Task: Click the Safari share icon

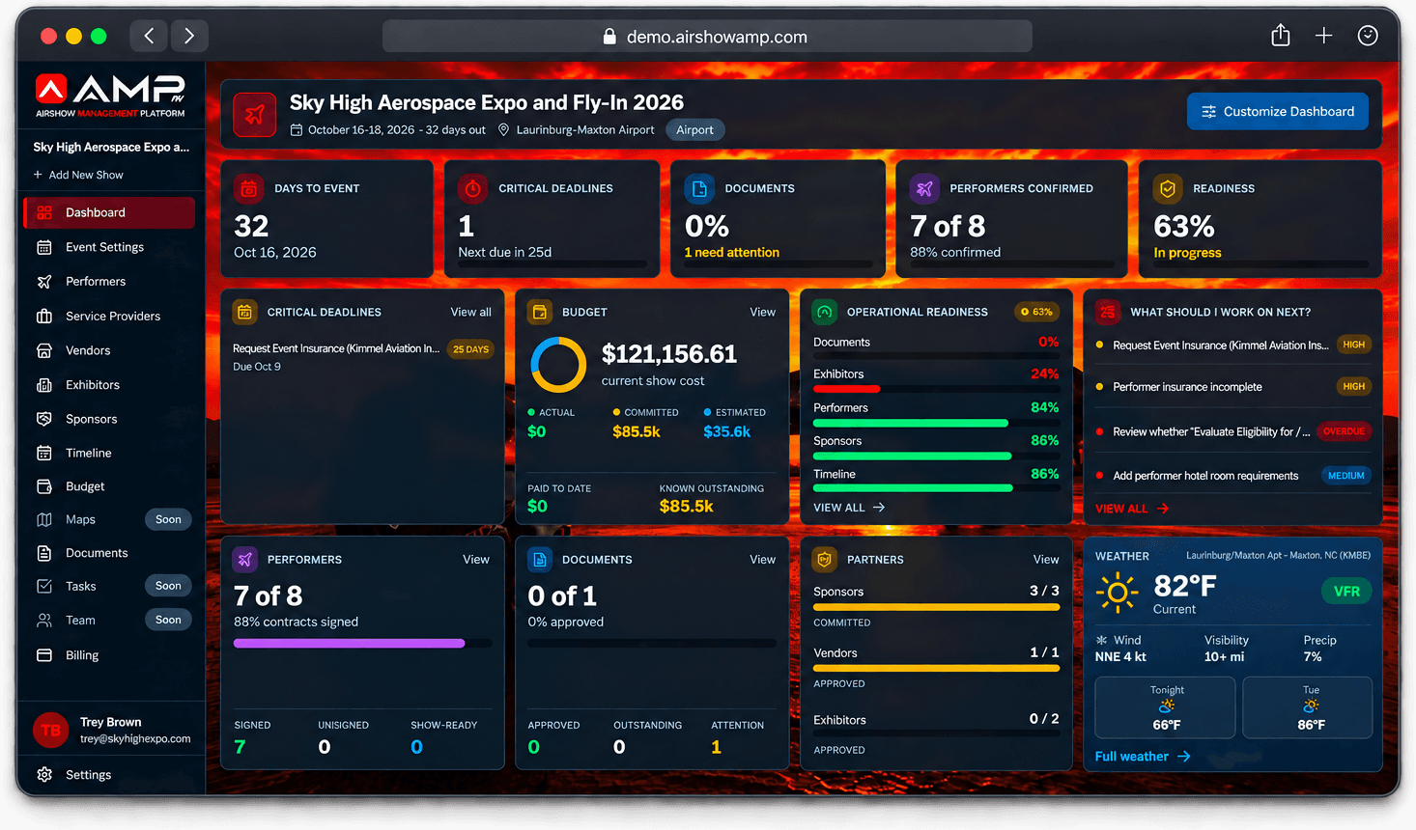Action: [x=1281, y=36]
